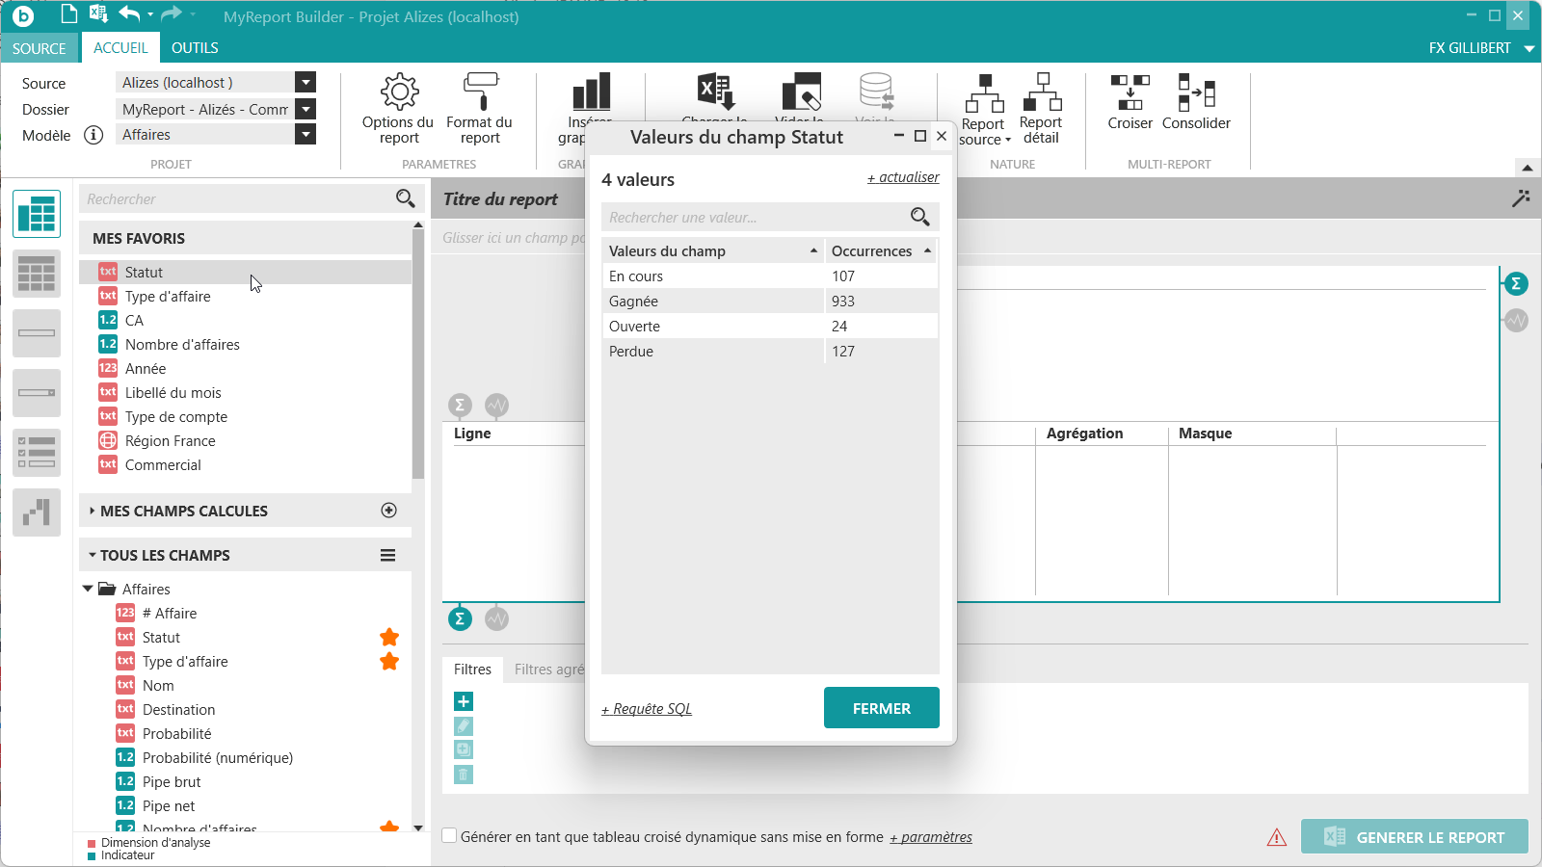Open the Source dropdown Alizes (localhost)
Screen dimensions: 1542x867
point(306,83)
